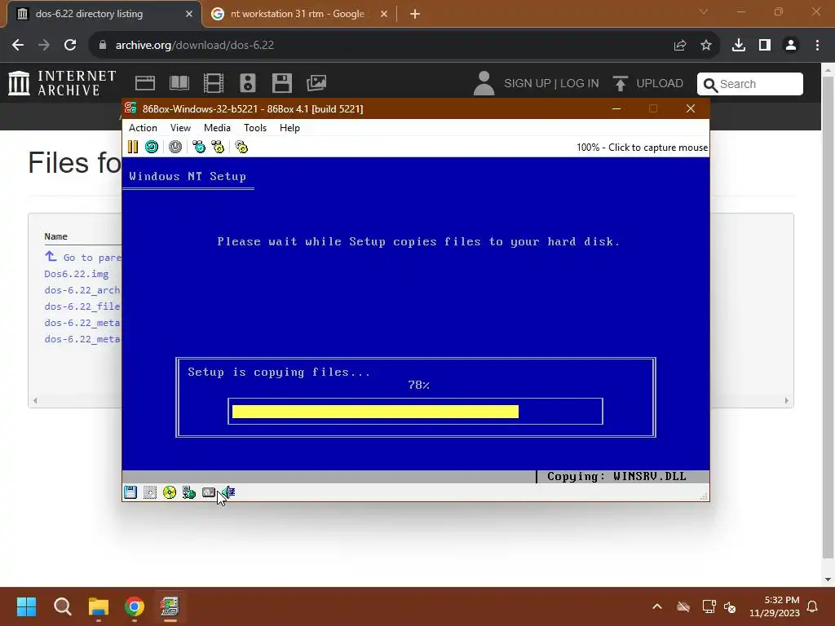This screenshot has width=835, height=626.
Task: Open the Texts book icon in Internet Archive
Action: coord(179,83)
